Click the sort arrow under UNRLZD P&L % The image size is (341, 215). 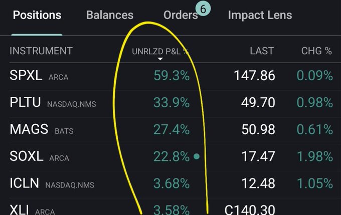pyautogui.click(x=160, y=59)
